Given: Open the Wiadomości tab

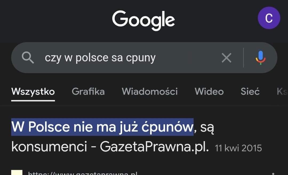Looking at the screenshot, I should click(150, 92).
